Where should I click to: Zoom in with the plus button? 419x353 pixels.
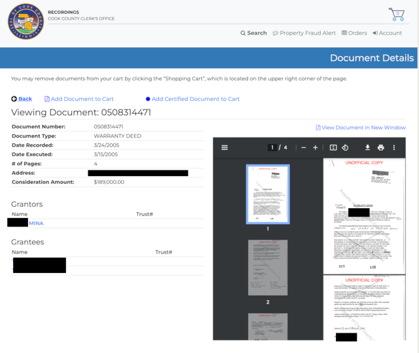coord(316,147)
